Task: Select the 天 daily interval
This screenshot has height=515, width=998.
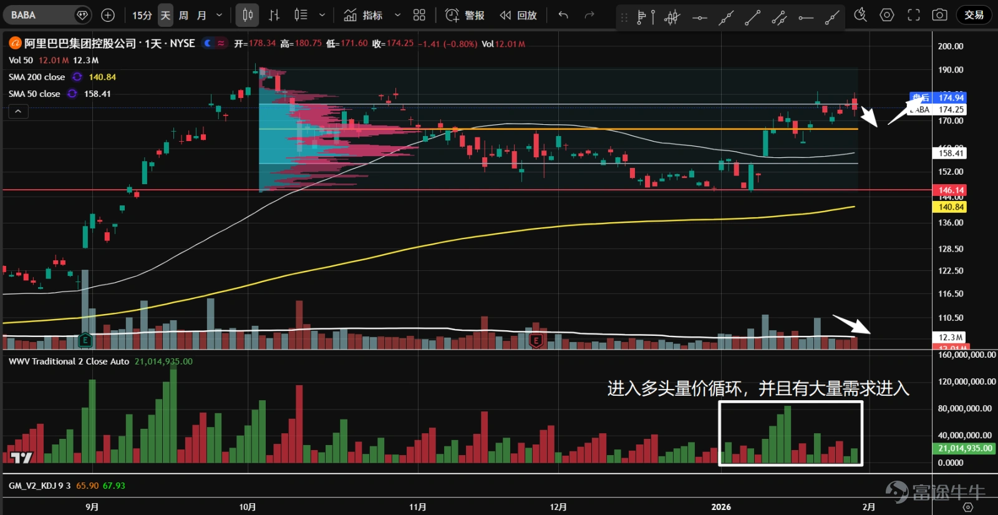Action: [x=165, y=15]
